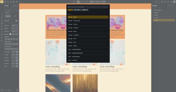This screenshot has height=92, width=176.
Task: Switch to the Style tab in left panel
Action: 15,16
